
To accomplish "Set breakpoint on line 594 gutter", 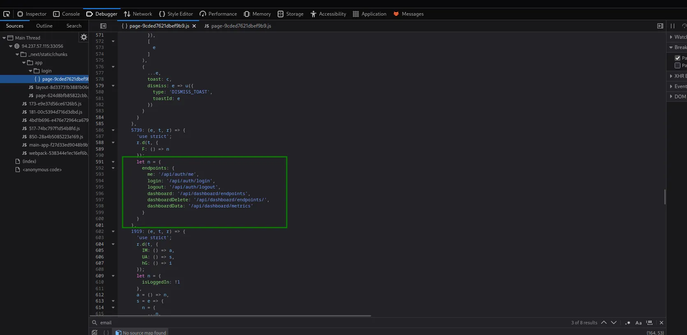I will [x=100, y=181].
